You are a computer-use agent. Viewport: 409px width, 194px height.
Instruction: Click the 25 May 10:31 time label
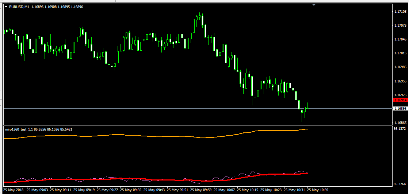click(x=294, y=190)
